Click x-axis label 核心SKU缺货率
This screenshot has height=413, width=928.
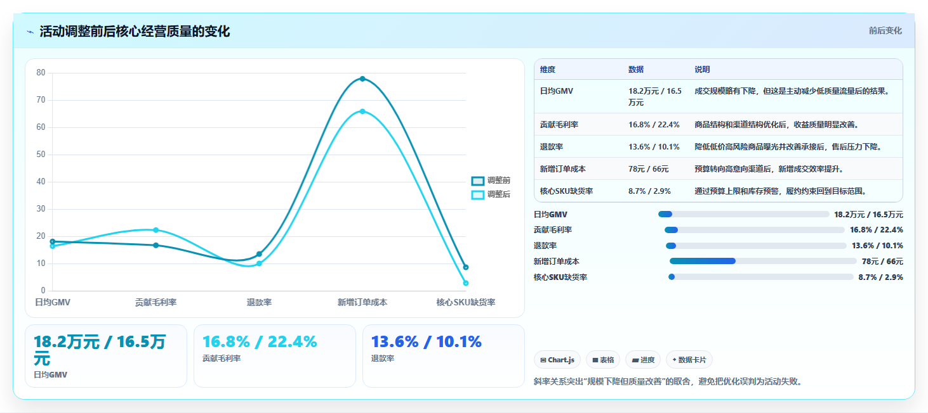tap(466, 303)
